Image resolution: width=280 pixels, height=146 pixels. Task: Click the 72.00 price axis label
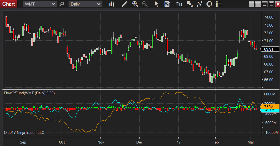pyautogui.click(x=269, y=33)
